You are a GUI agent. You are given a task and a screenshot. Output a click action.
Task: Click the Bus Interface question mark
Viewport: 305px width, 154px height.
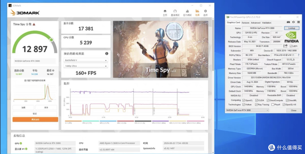299,55
